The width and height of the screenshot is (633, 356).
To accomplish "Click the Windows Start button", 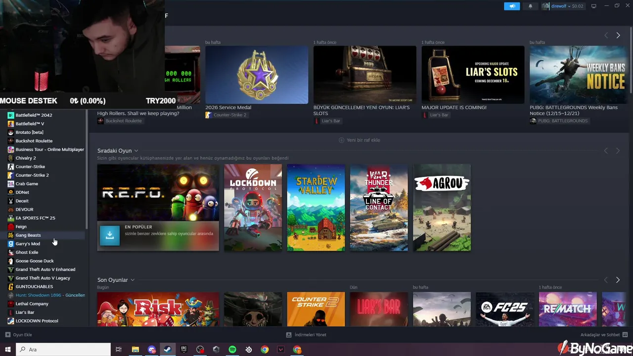I will (x=7, y=350).
